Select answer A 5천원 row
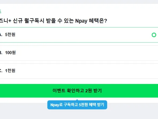 tap(79, 35)
